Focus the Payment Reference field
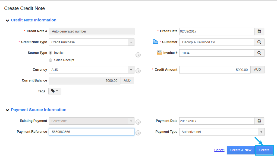 click(92, 132)
